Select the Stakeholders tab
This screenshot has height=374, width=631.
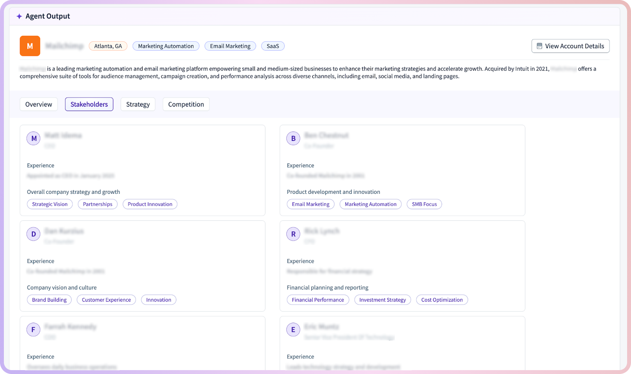tap(89, 104)
